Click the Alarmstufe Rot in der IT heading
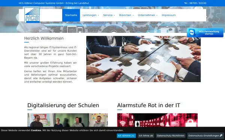Viewport: 225px width, 140px height. (x=148, y=105)
